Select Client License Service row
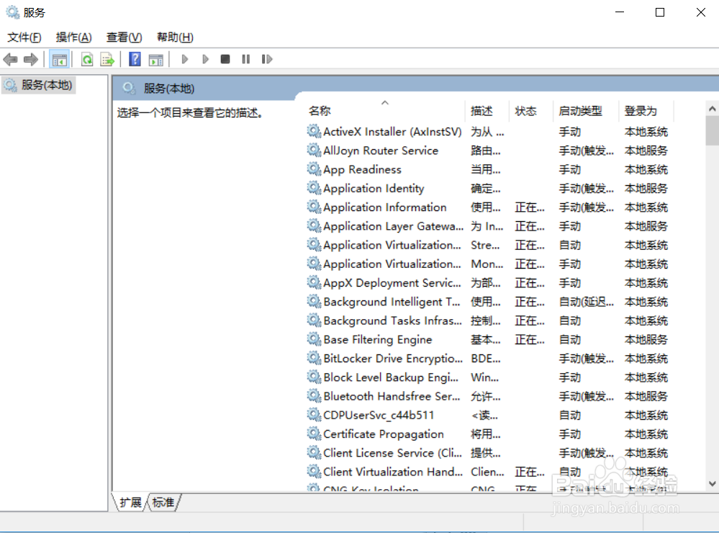The height and width of the screenshot is (533, 719). click(x=487, y=453)
